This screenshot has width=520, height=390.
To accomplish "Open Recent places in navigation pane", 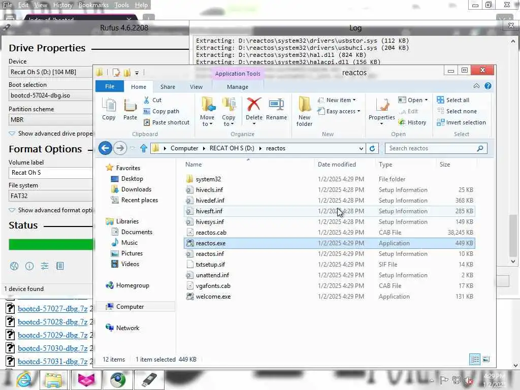I will tap(135, 200).
